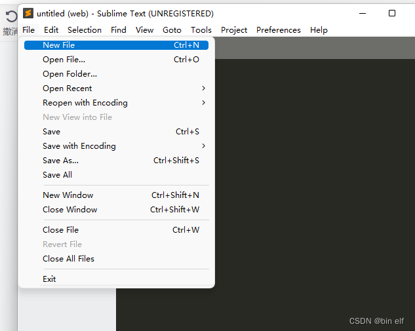Image resolution: width=415 pixels, height=331 pixels.
Task: Open the Find menu
Action: (x=119, y=30)
